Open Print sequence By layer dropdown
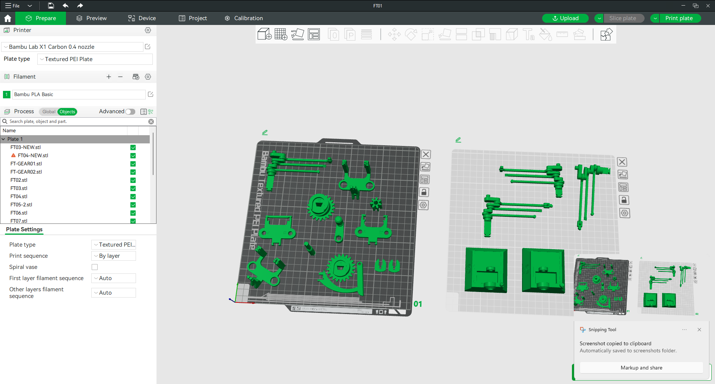 [x=114, y=256]
